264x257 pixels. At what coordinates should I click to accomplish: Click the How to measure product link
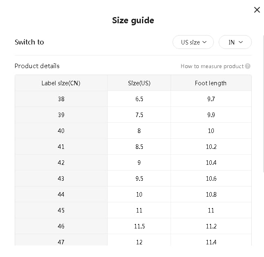point(212,66)
